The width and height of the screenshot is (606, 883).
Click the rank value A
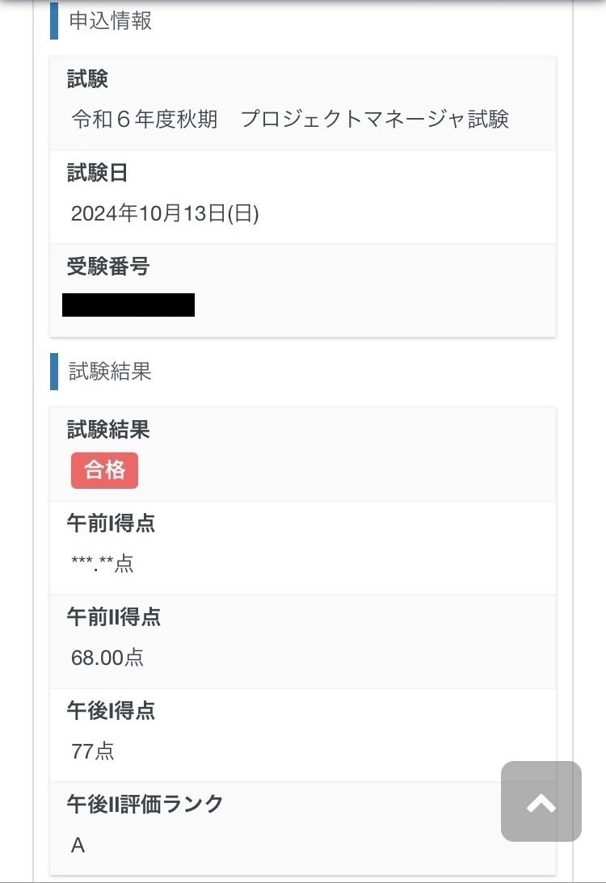(x=76, y=844)
